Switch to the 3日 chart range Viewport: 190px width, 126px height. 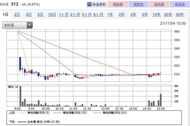[x=29, y=15]
